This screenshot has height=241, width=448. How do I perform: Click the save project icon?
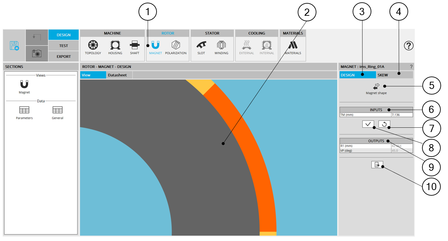click(14, 45)
